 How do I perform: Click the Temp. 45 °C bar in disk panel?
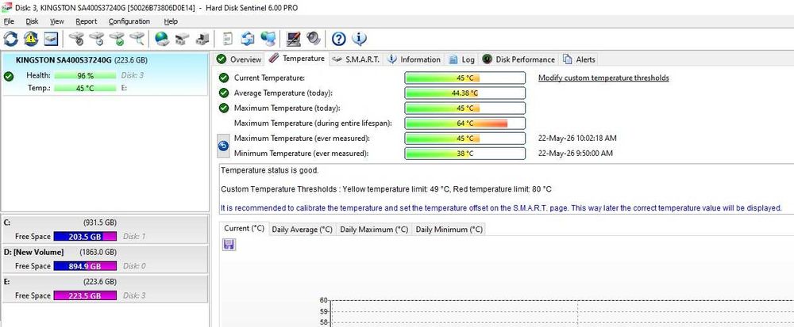tap(85, 88)
